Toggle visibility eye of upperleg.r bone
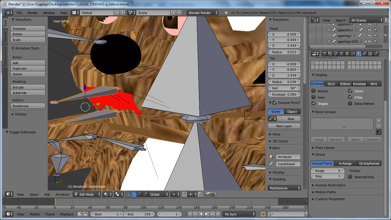 point(370,36)
